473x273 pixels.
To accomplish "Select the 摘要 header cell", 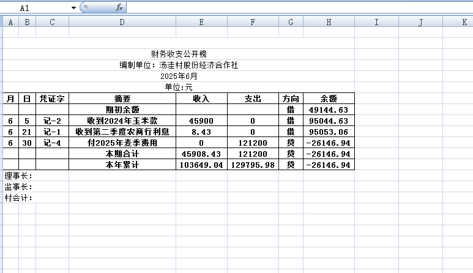I will pyautogui.click(x=122, y=99).
